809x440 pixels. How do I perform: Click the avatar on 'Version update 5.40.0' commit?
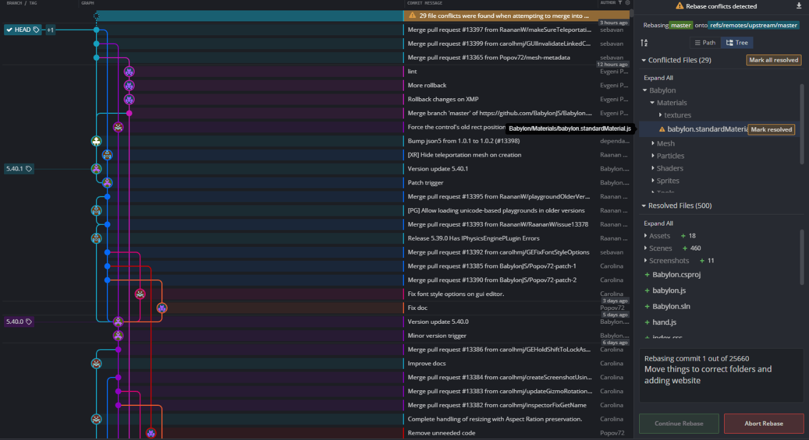118,321
